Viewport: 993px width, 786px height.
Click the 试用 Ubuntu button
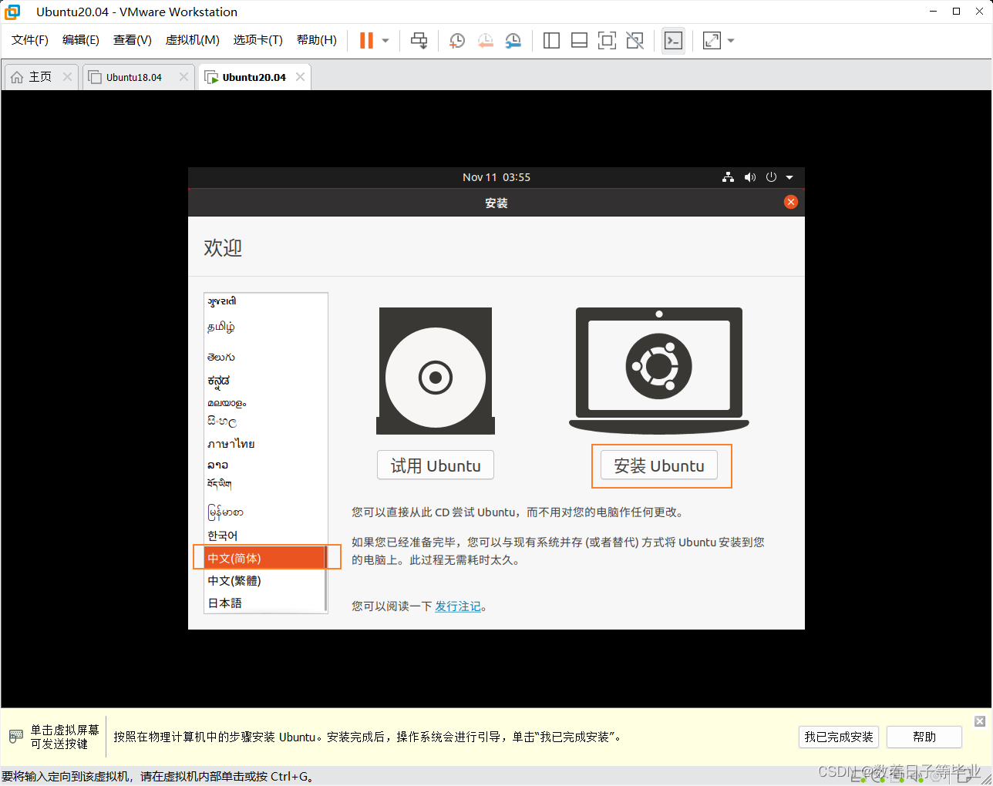coord(436,465)
